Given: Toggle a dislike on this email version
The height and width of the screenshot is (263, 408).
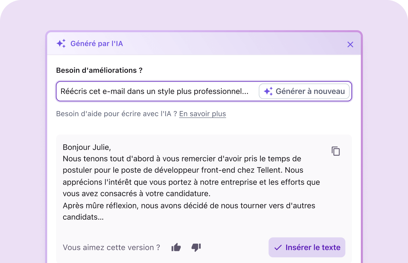Looking at the screenshot, I should [196, 248].
